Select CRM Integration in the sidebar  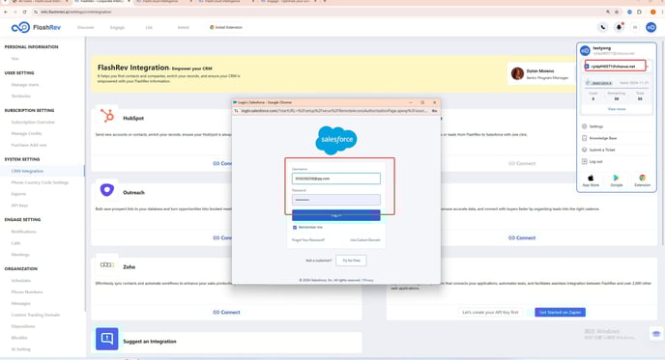click(x=27, y=171)
